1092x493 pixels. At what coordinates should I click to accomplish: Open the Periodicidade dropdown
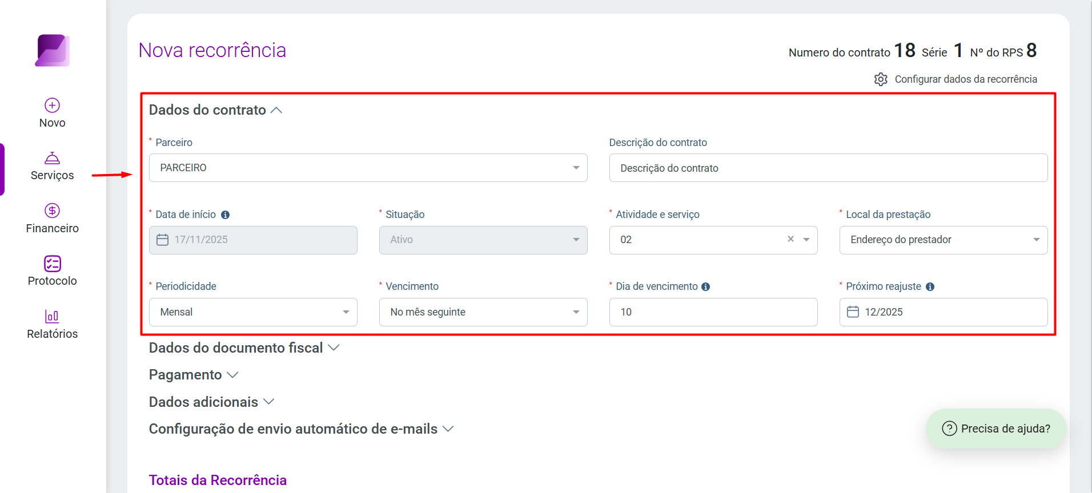click(x=253, y=312)
